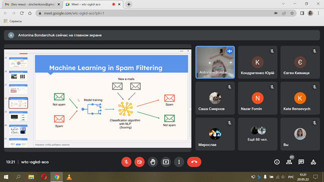Viewport: 324px width, 182px height.
Task: Open the Windows notification center
Action: (315, 177)
